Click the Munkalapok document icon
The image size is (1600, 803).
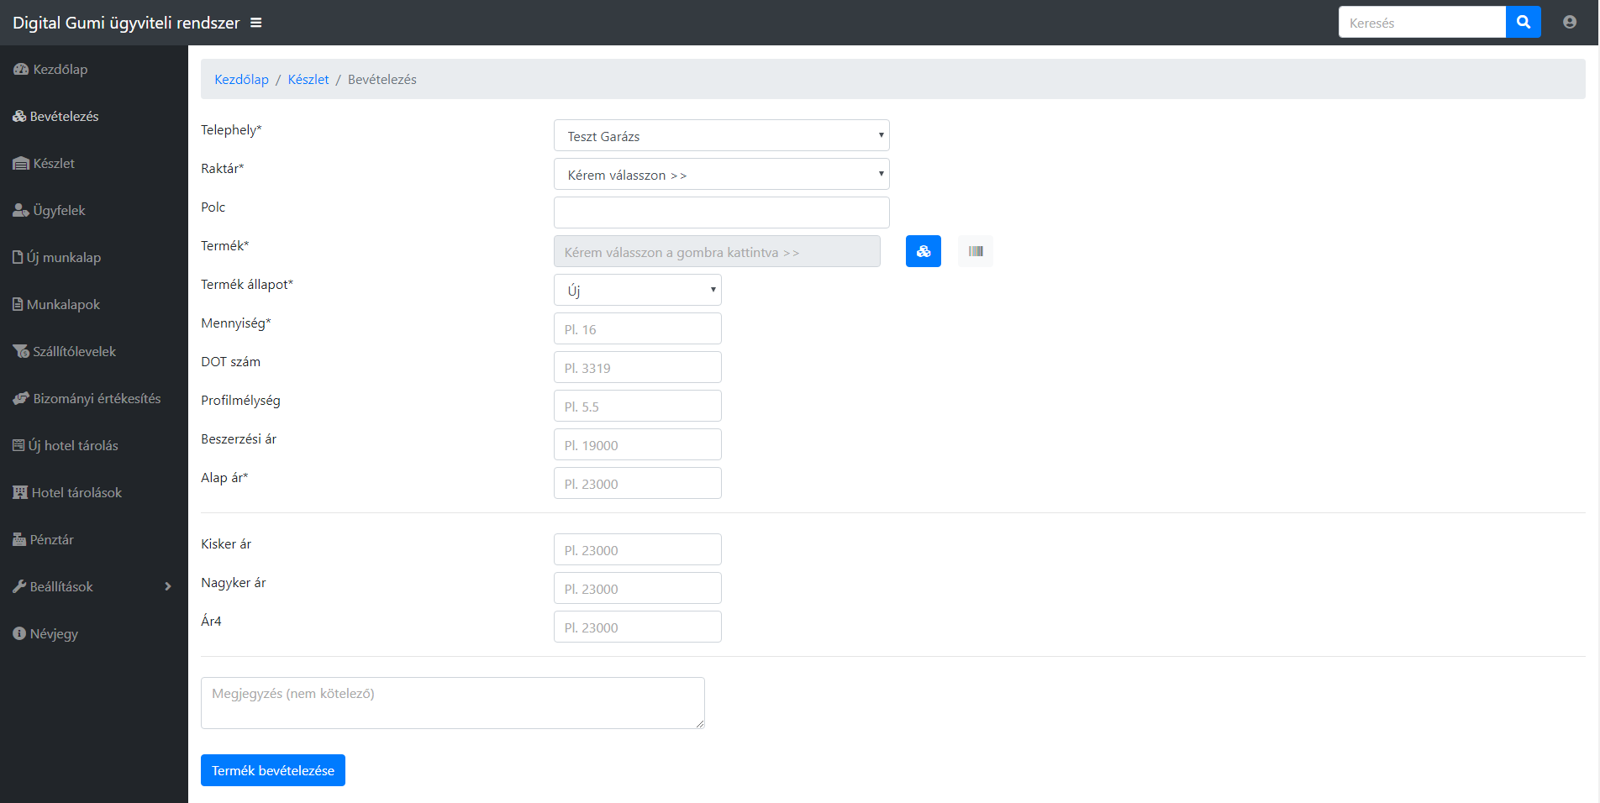point(18,305)
